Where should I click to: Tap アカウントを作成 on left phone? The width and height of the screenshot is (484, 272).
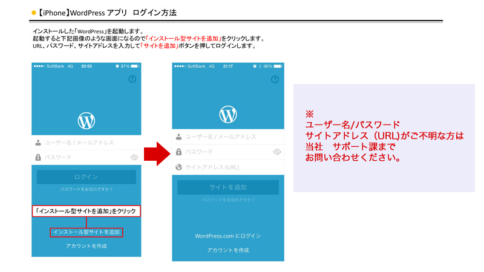(x=87, y=246)
